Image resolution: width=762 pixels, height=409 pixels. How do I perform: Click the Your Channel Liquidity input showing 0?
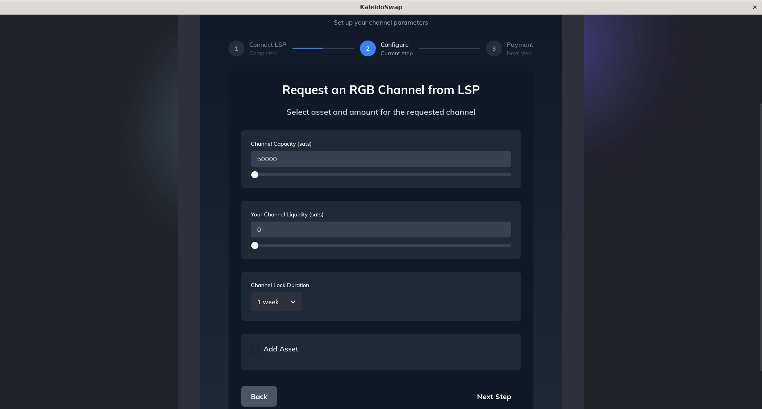tap(381, 230)
